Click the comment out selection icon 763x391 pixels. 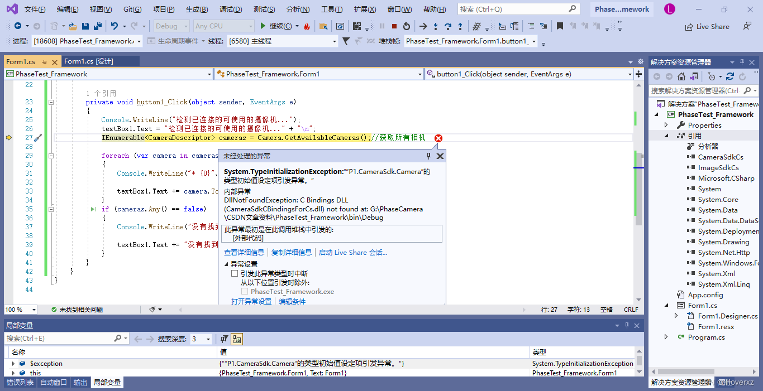pyautogui.click(x=531, y=26)
